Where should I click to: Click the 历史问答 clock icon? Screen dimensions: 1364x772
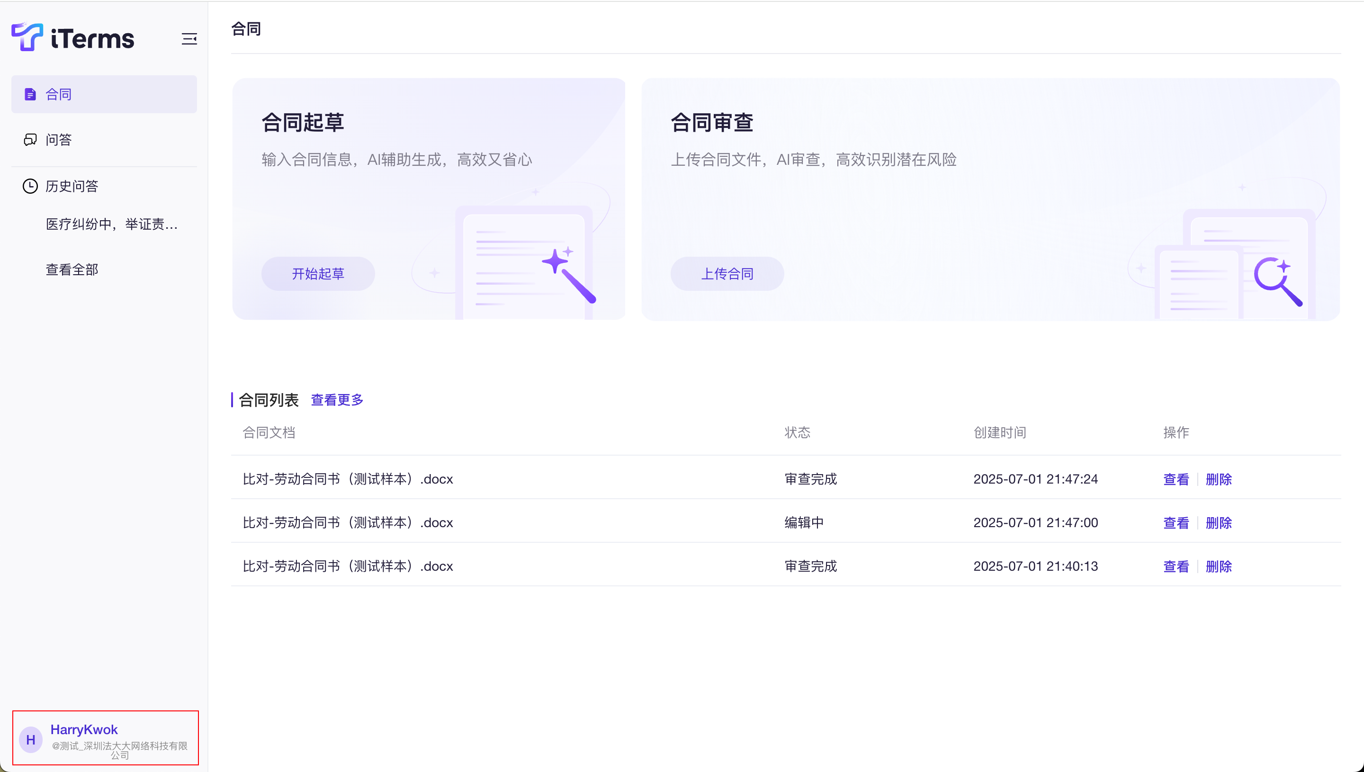click(30, 186)
